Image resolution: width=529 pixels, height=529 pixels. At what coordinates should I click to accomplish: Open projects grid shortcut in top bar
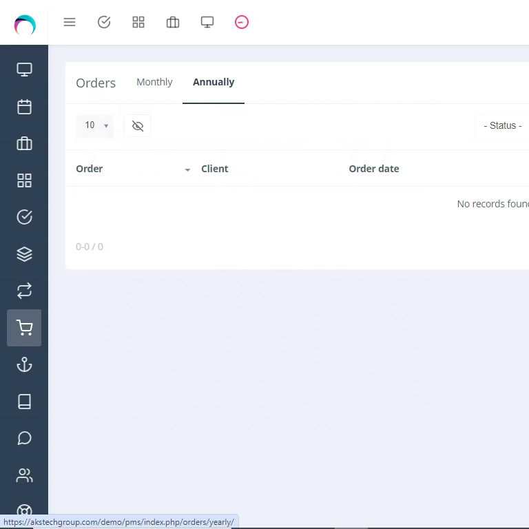coord(138,22)
